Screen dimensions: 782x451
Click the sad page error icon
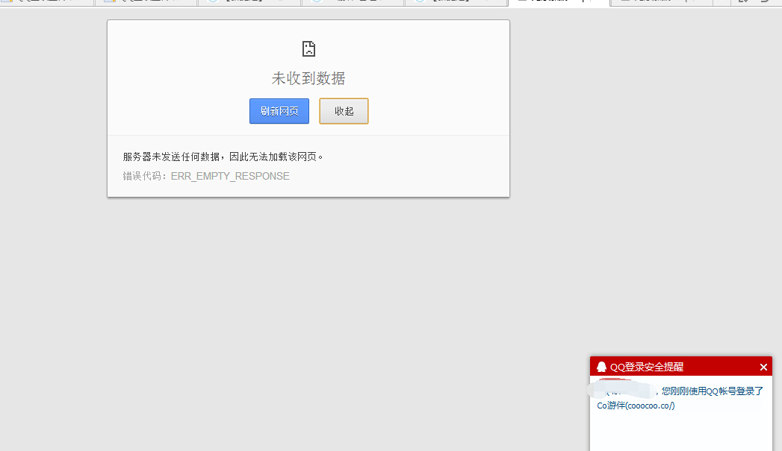click(308, 49)
